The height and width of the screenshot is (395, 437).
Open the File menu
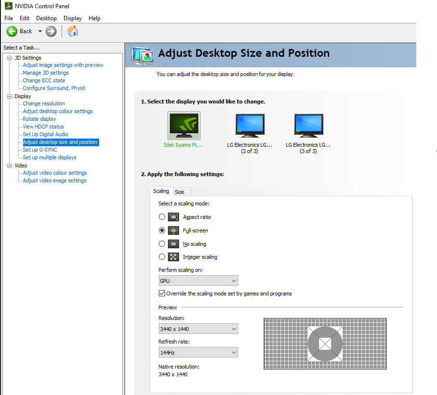(9, 18)
